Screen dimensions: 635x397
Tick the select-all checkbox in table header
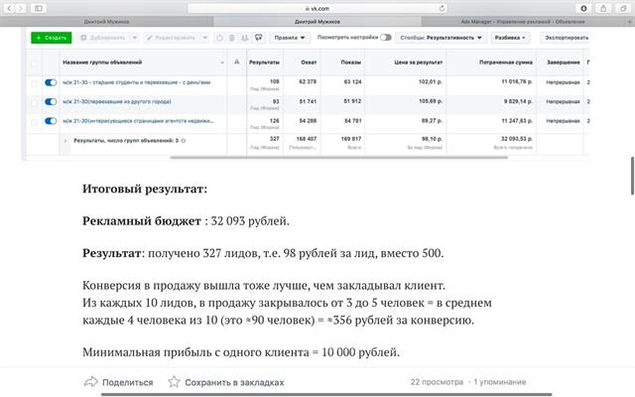click(35, 63)
